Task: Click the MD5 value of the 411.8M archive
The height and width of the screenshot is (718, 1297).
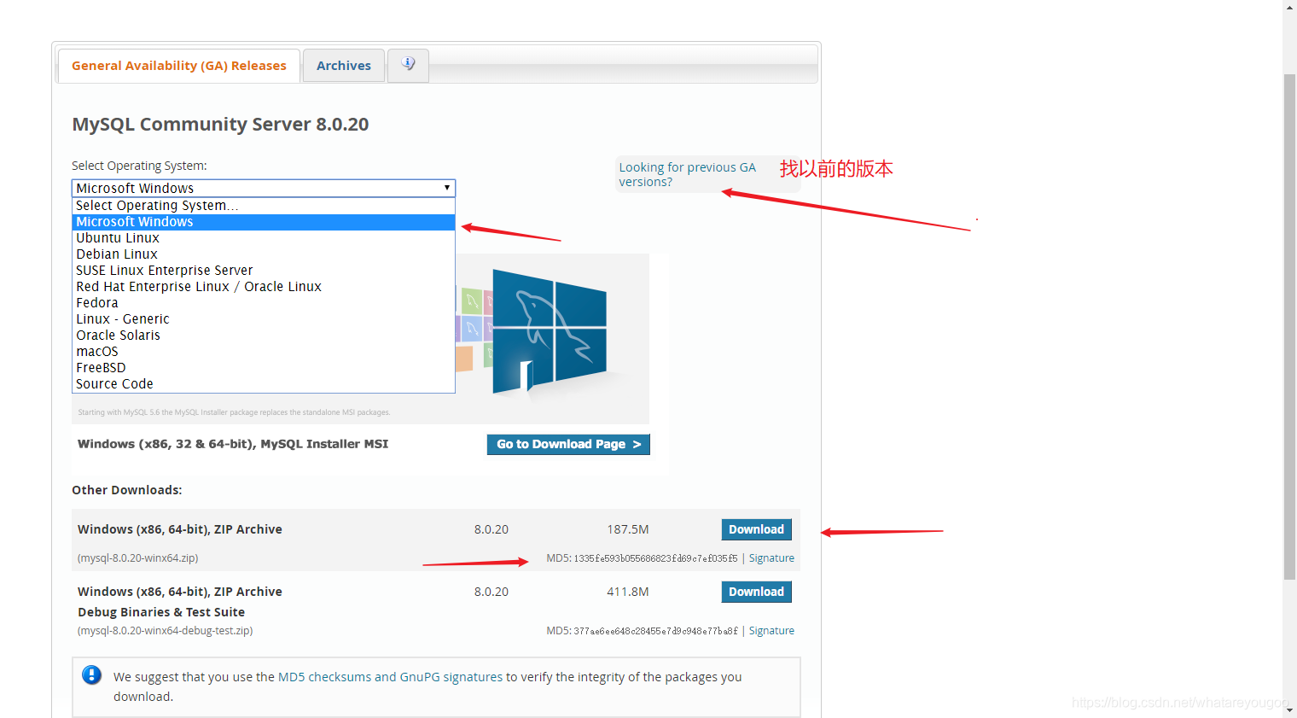Action: [655, 631]
